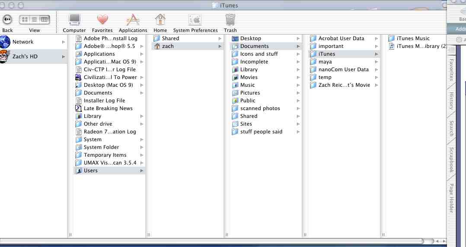Screen dimensions: 466x247
Task: Select iTunes Music folder icon
Action: pos(392,38)
